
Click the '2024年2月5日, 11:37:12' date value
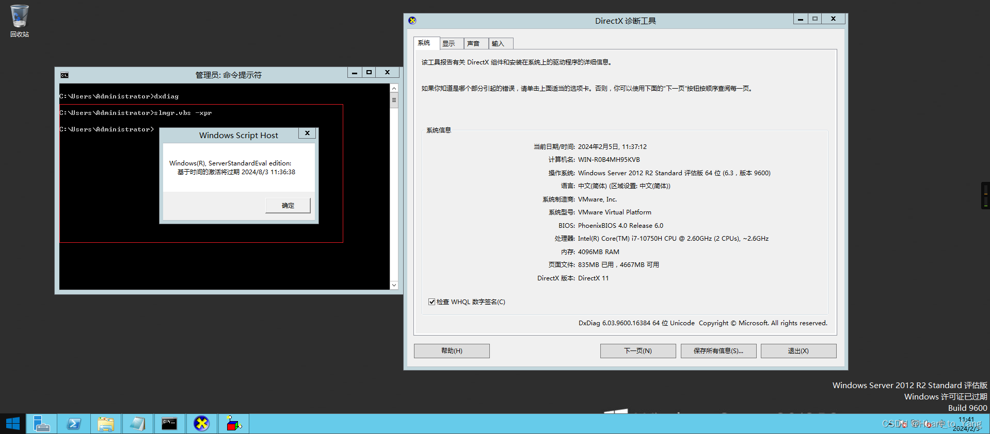tap(612, 147)
